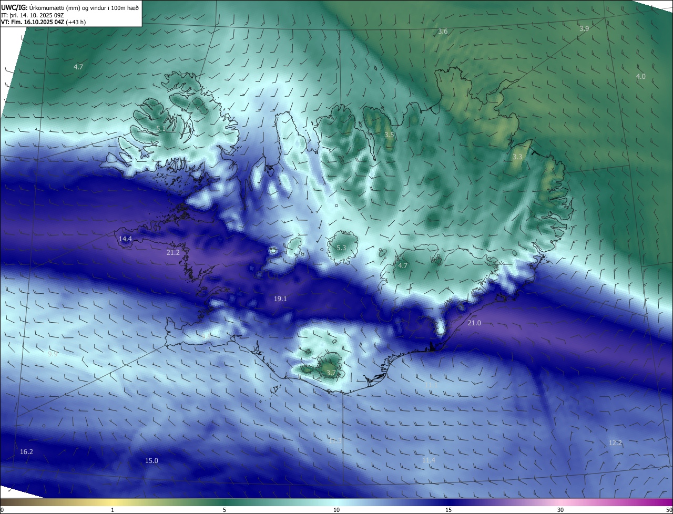Click the 'IT: þri. 14. 10. 2025 09Z' initial time line
Screen dimensions: 673x514
33,15
